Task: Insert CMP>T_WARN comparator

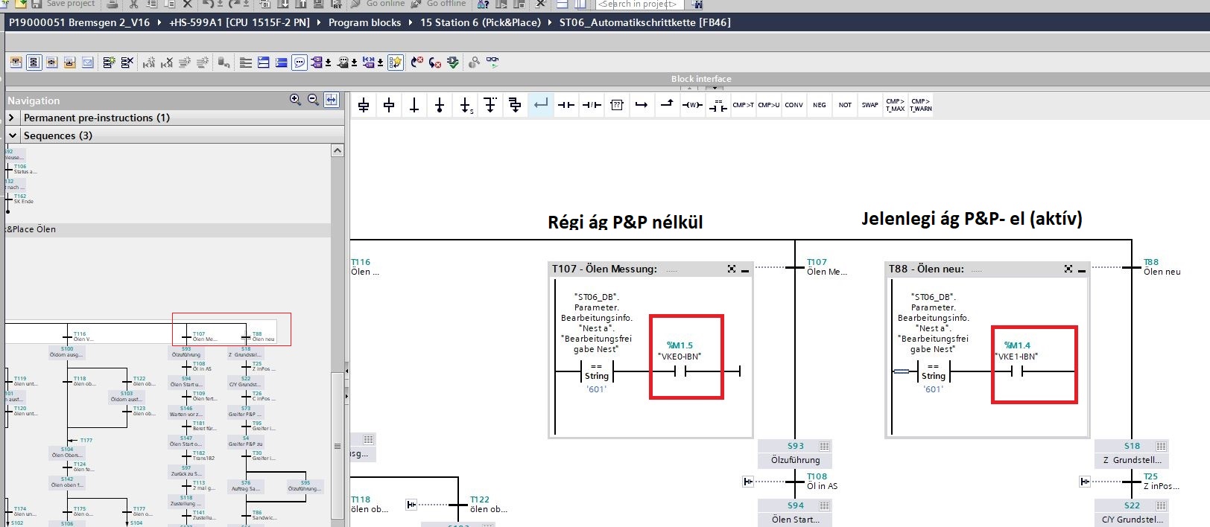Action: click(x=921, y=105)
